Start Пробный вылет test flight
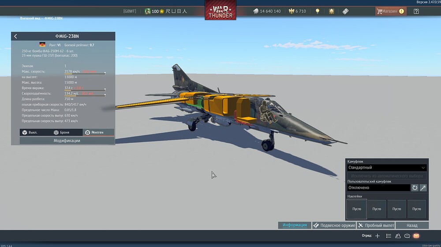Screen dimensions: 441x247 376,225
